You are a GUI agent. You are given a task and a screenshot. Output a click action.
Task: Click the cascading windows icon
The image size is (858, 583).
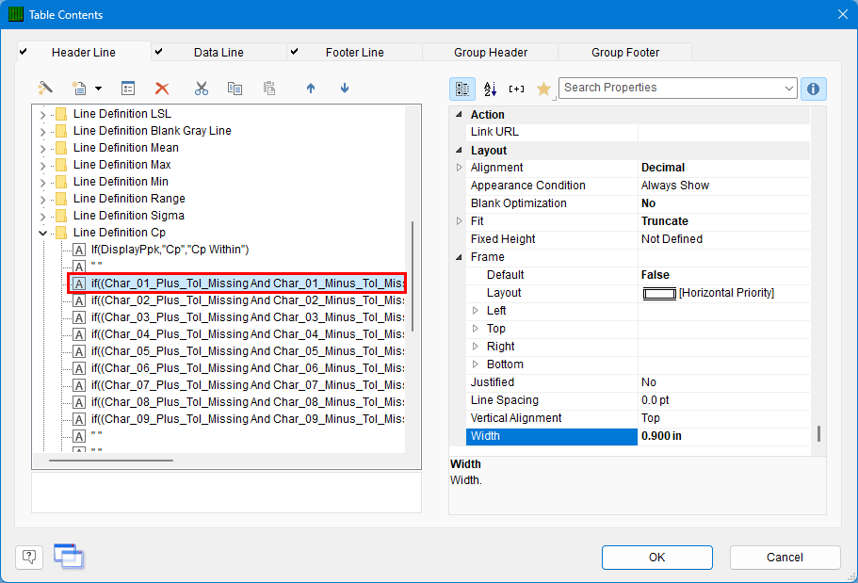(69, 557)
